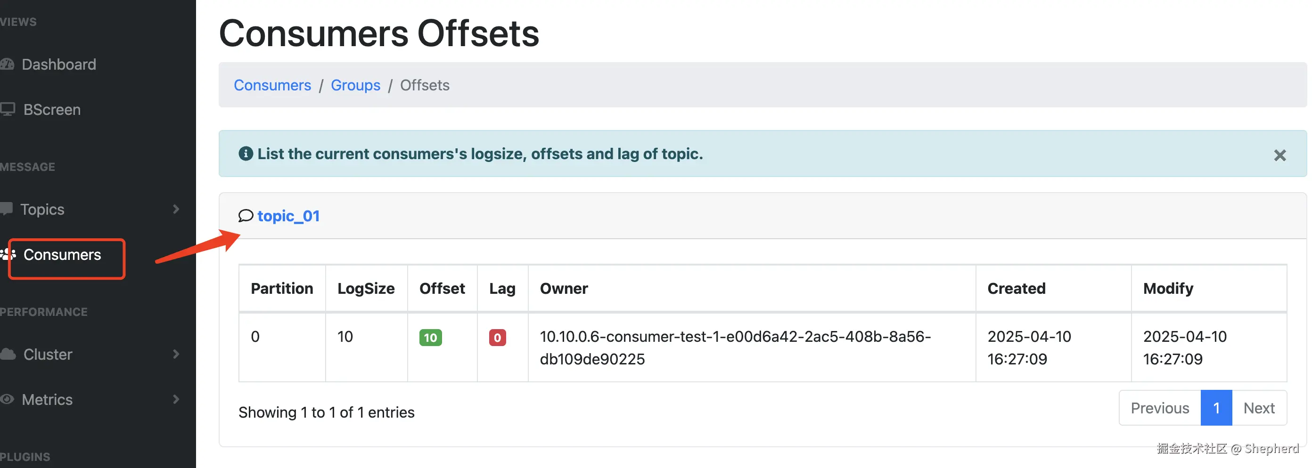The image size is (1312, 468).
Task: Expand the Metrics submenu arrow
Action: (x=176, y=399)
